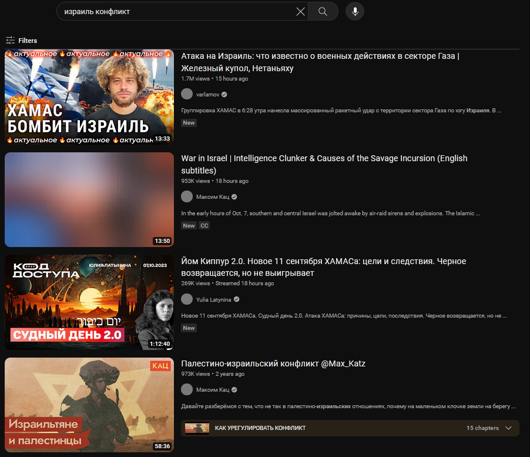Click the filters slider icon
530x457 pixels.
[10, 41]
